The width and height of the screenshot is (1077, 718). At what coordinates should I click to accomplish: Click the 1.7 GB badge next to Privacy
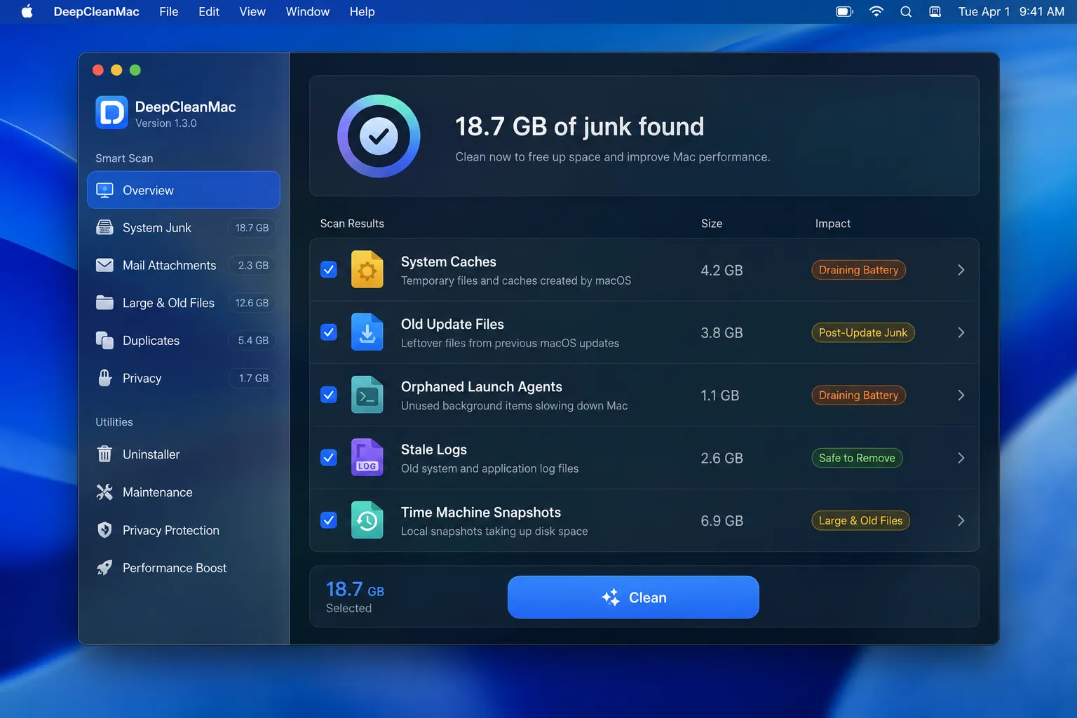coord(253,378)
